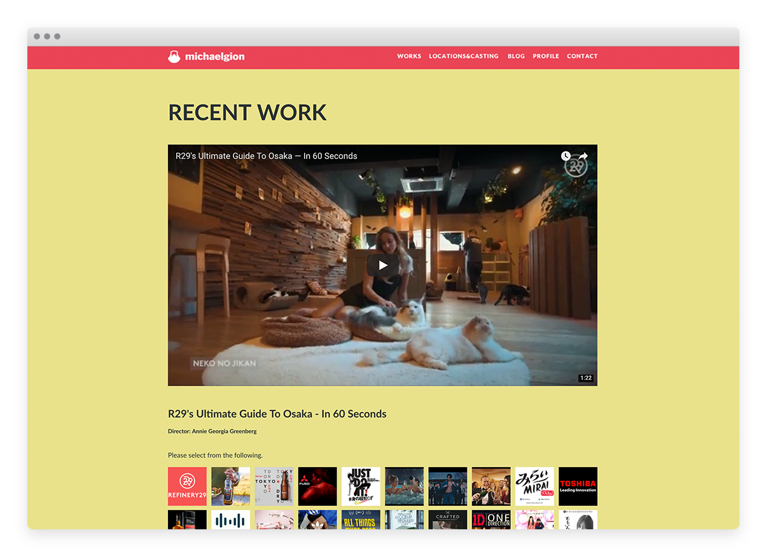Screen dimensions: 766x556
Task: Choose the Mirai Ocha thumbnail
Action: [534, 486]
